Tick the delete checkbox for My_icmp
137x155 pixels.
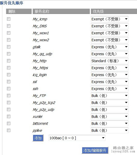tap(9, 19)
